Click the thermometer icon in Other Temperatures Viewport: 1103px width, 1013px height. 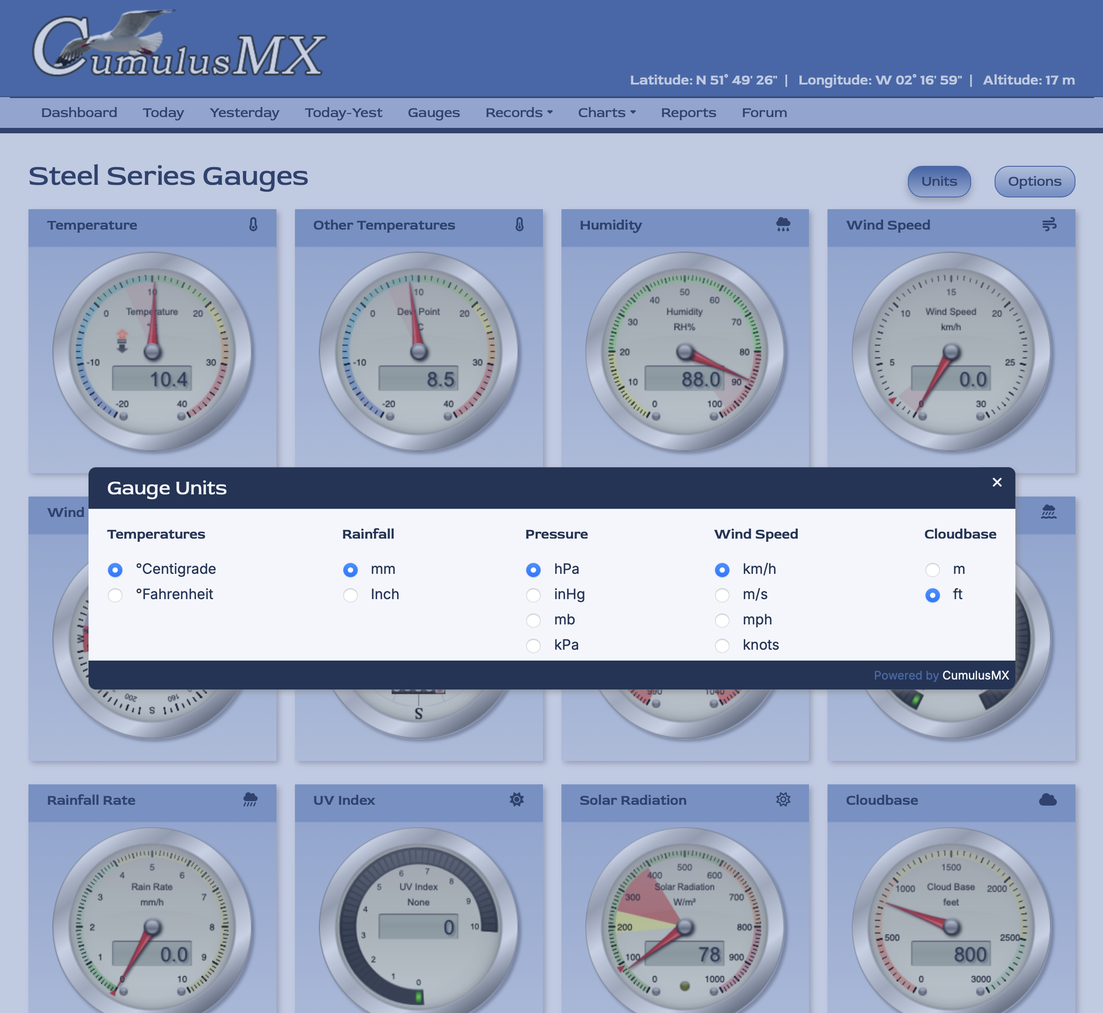pos(519,225)
